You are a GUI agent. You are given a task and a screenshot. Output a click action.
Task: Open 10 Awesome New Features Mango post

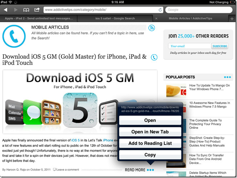210,105
